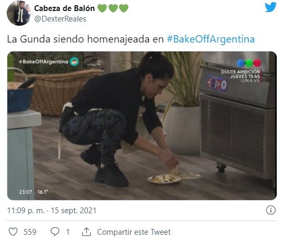Viewport: 284px width, 240px height.
Task: Click the Cabeza de Balón display name
Action: 64,8
